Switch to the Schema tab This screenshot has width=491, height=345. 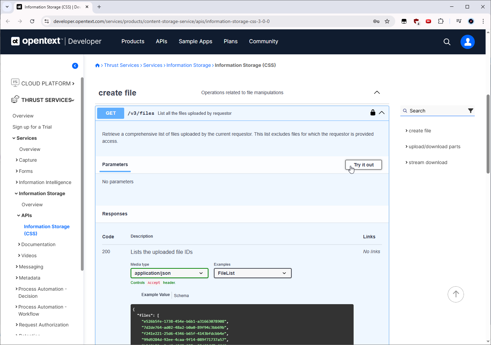tap(181, 295)
